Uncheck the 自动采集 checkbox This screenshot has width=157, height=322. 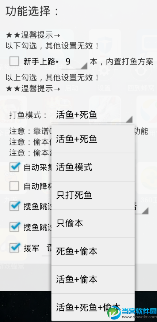15,167
